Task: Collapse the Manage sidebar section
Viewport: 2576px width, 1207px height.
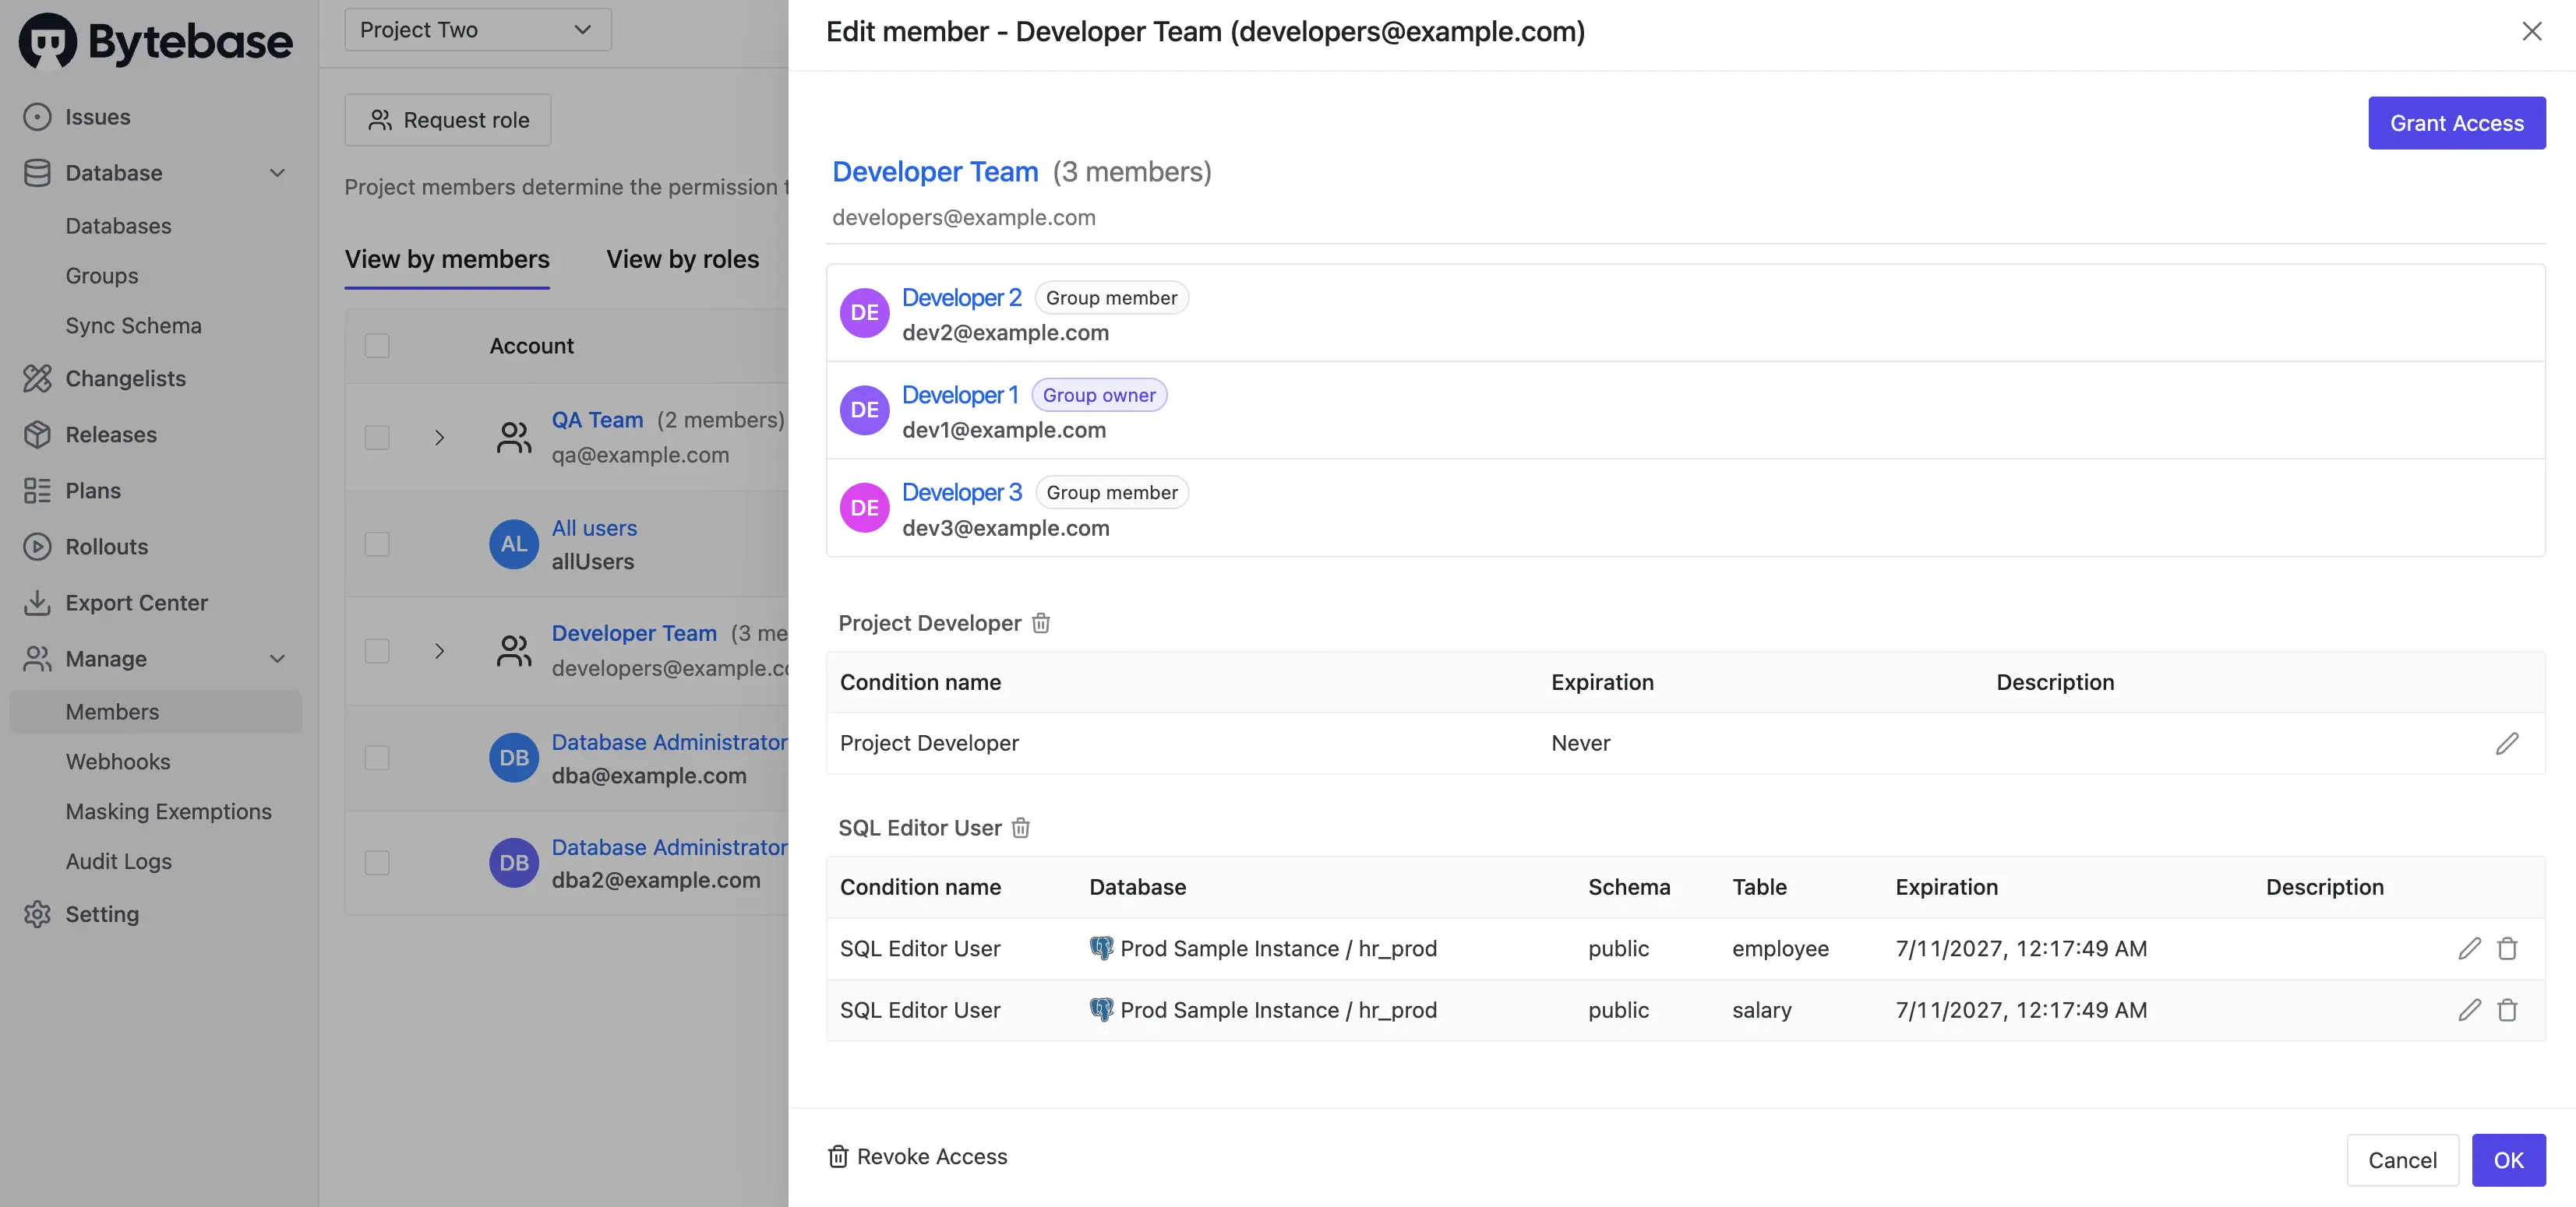Action: pos(277,659)
